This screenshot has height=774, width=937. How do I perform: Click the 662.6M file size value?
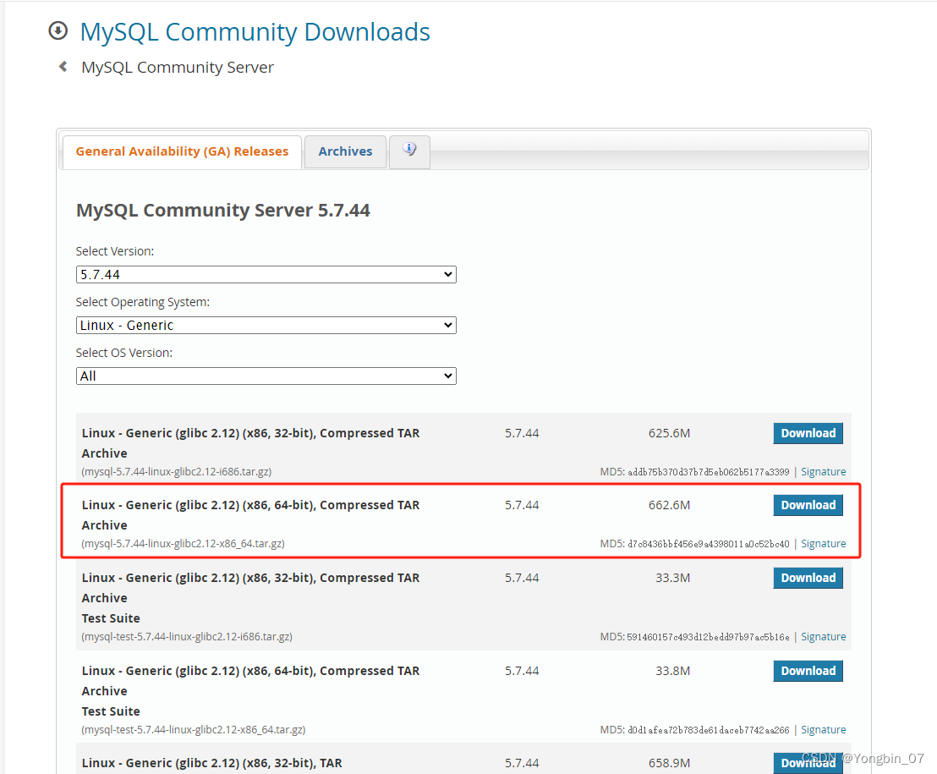click(669, 505)
